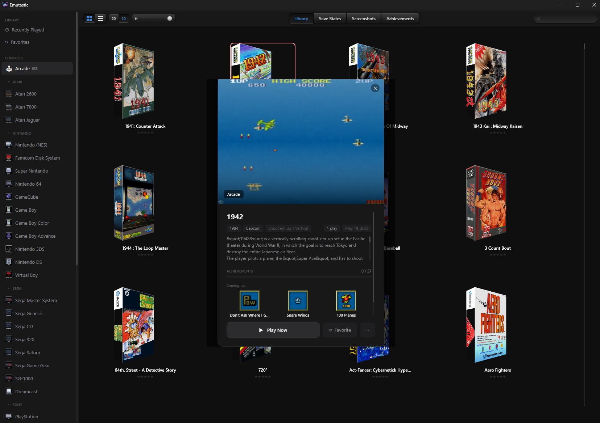Select PlayStation console
The height and width of the screenshot is (423, 600).
click(x=37, y=416)
